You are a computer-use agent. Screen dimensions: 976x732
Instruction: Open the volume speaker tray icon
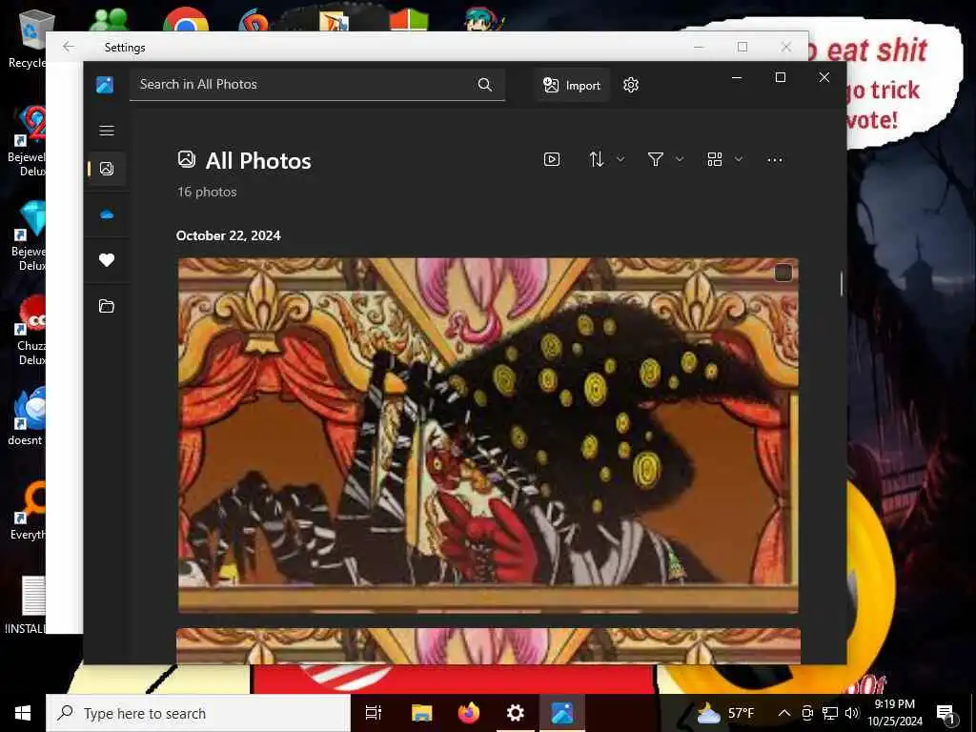(x=852, y=713)
